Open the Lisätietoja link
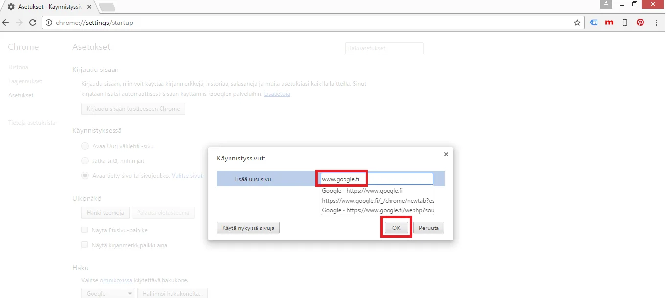The image size is (666, 298). pyautogui.click(x=277, y=94)
